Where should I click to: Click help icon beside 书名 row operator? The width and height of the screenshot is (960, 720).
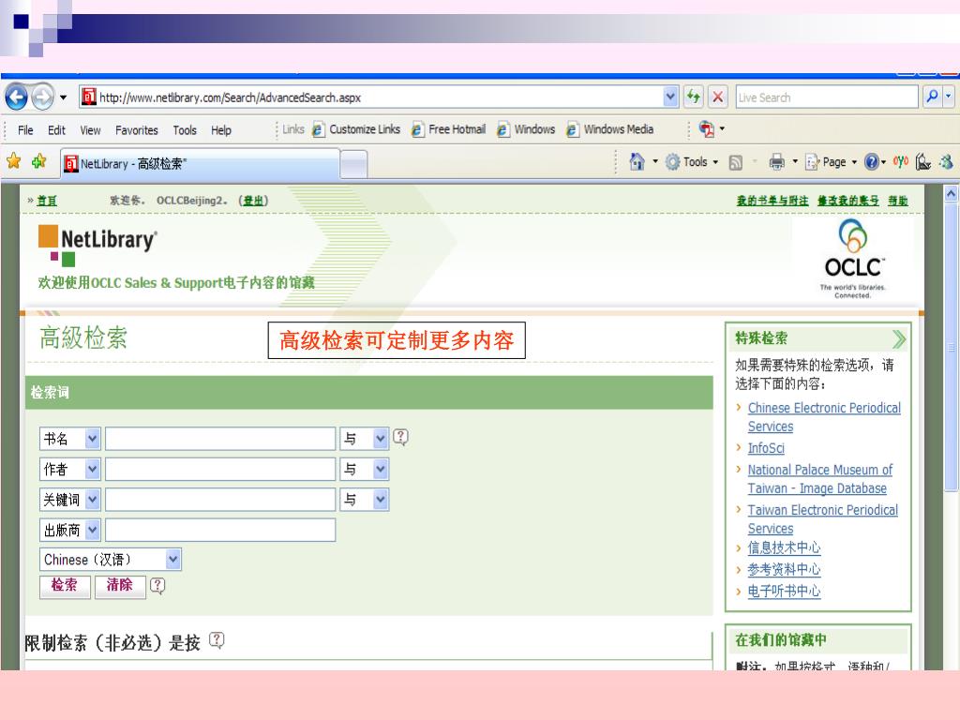pyautogui.click(x=400, y=437)
